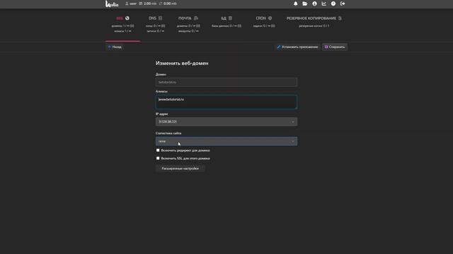This screenshot has width=453, height=254.
Task: Go back with the Назад button
Action: click(115, 47)
